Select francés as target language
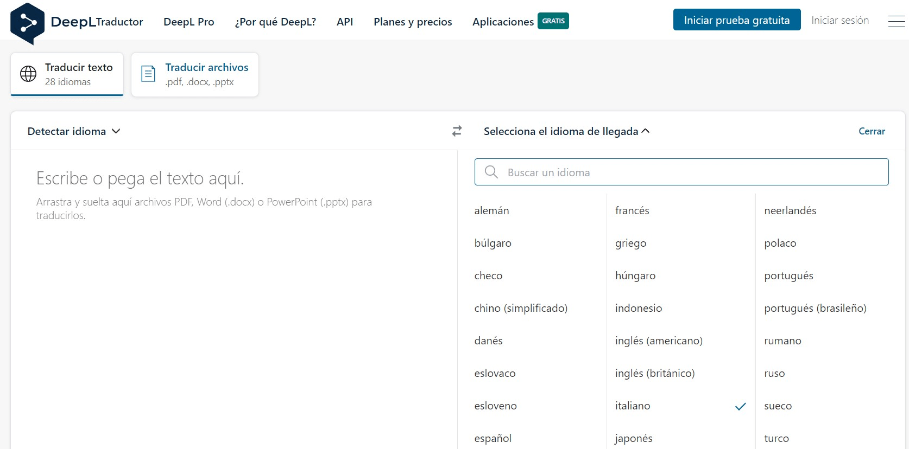This screenshot has height=449, width=909. [632, 210]
